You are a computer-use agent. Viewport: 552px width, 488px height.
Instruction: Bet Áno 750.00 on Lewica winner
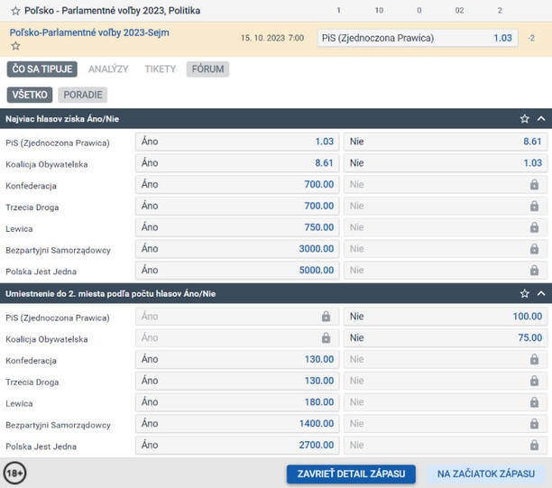point(237,227)
